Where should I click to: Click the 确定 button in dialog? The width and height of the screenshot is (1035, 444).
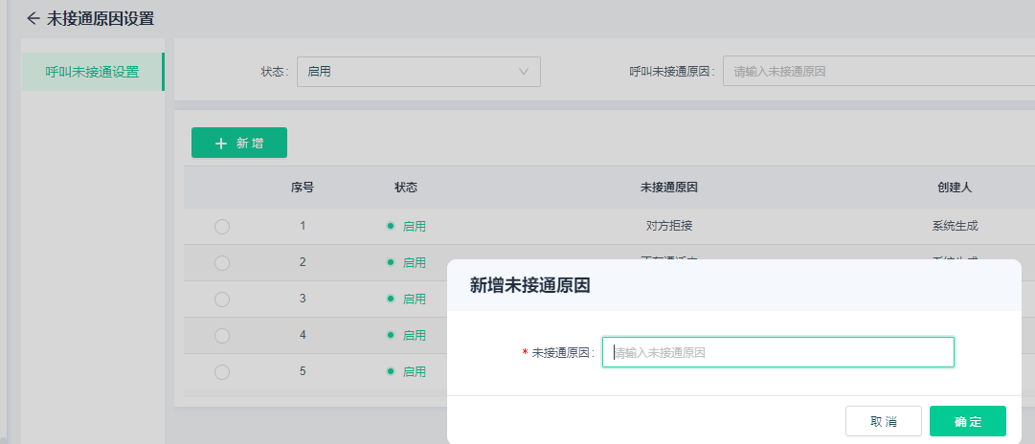tap(967, 421)
